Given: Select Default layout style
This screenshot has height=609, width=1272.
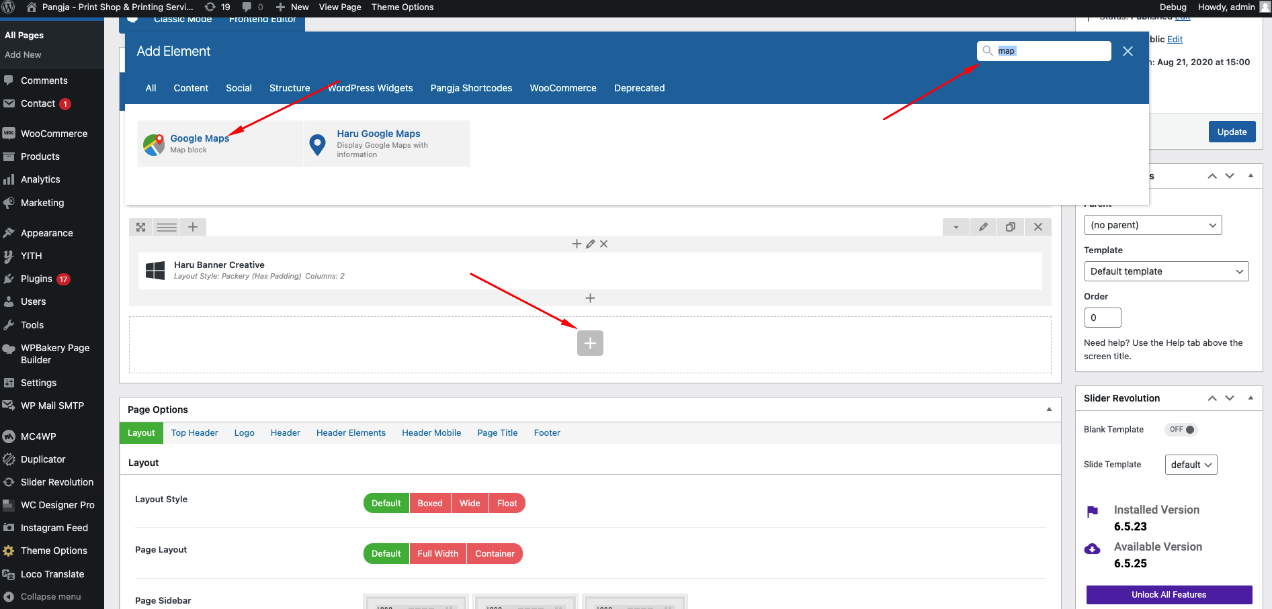Looking at the screenshot, I should (x=386, y=503).
